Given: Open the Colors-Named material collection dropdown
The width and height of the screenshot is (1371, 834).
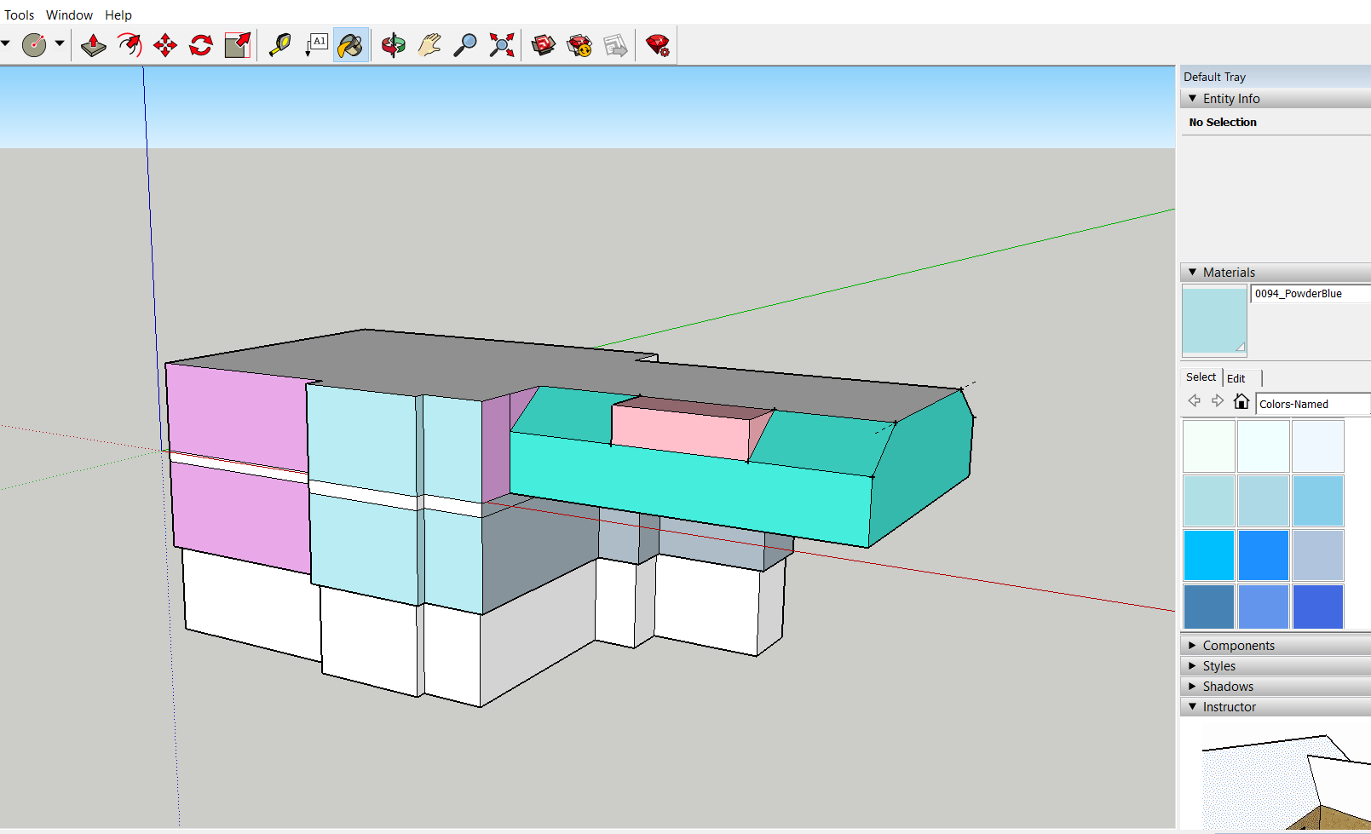Looking at the screenshot, I should pos(1312,404).
